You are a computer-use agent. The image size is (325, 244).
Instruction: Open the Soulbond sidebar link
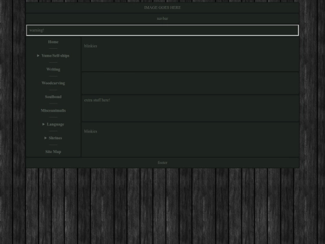point(53,96)
